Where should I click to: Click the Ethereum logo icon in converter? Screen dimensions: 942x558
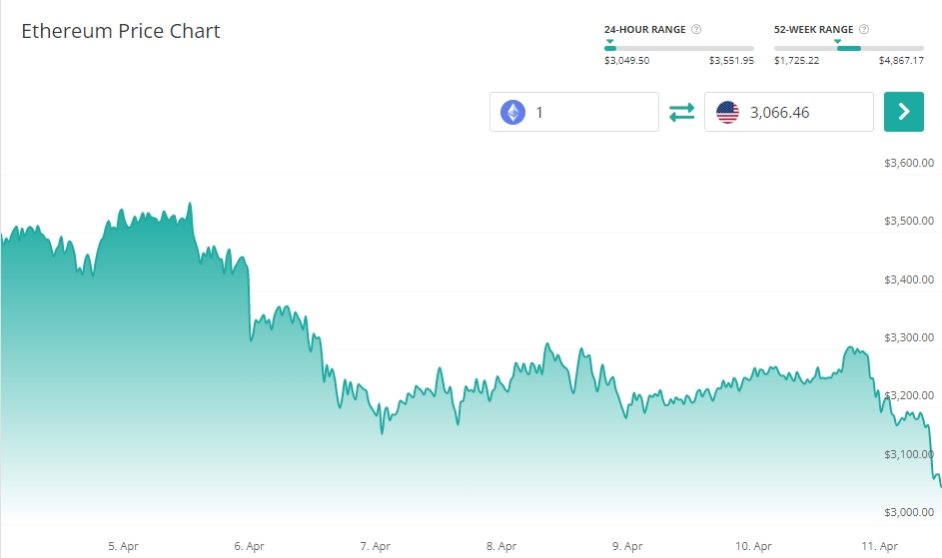pos(512,112)
